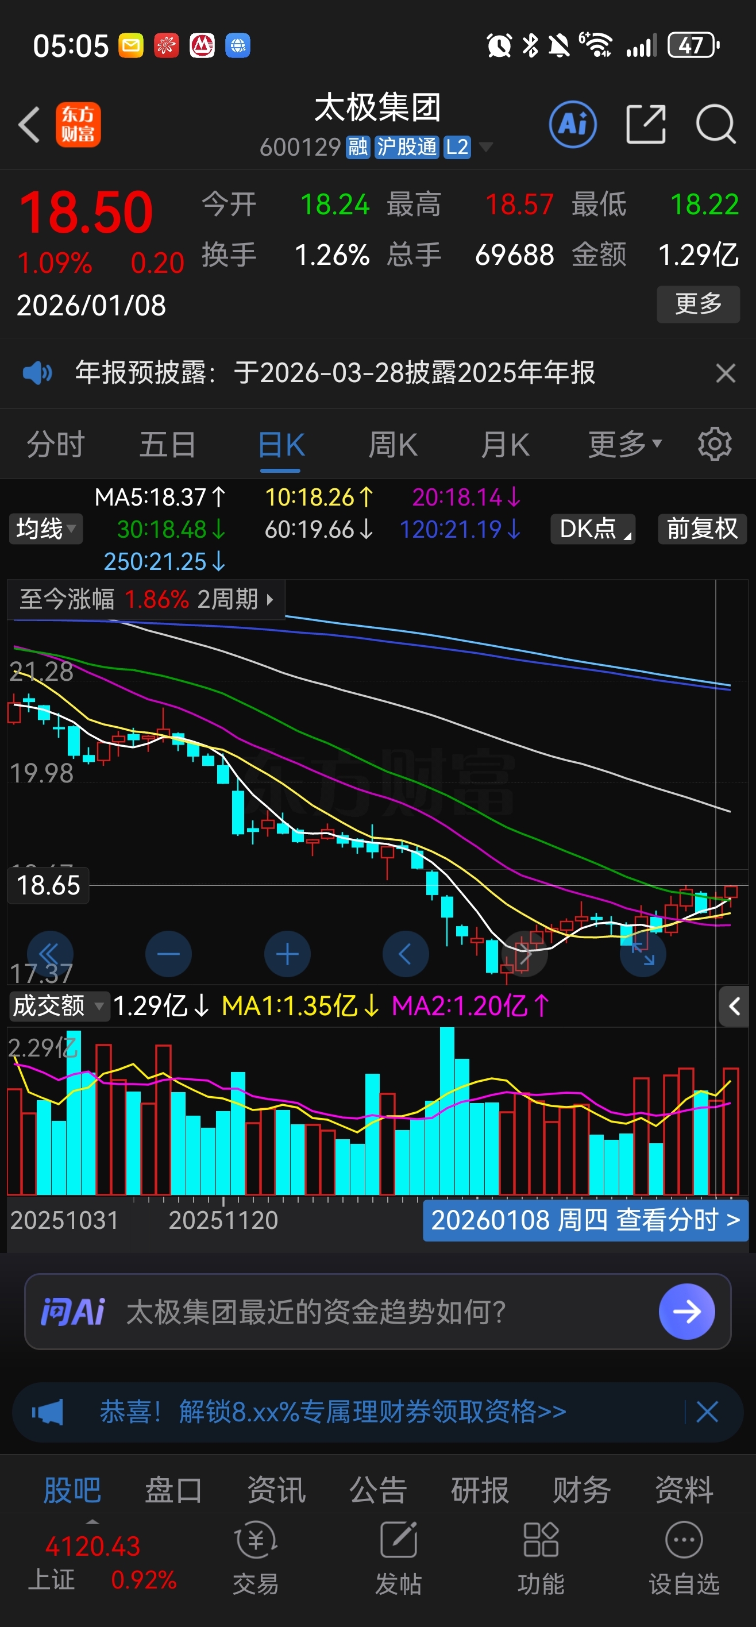
Task: Open the 理财券领取资格 promo link
Action: coord(333,1412)
